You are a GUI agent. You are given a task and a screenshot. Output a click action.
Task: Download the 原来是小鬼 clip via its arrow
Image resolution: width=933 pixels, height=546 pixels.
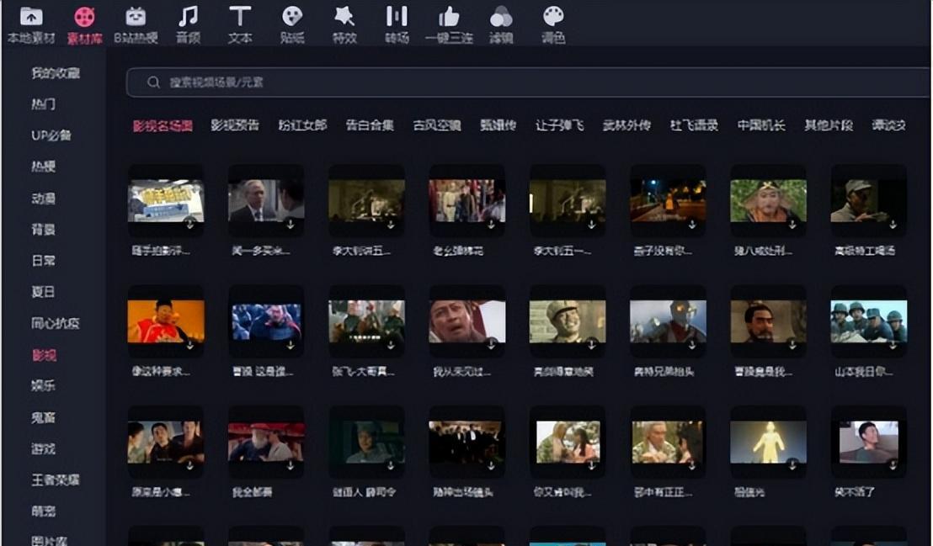pyautogui.click(x=189, y=465)
